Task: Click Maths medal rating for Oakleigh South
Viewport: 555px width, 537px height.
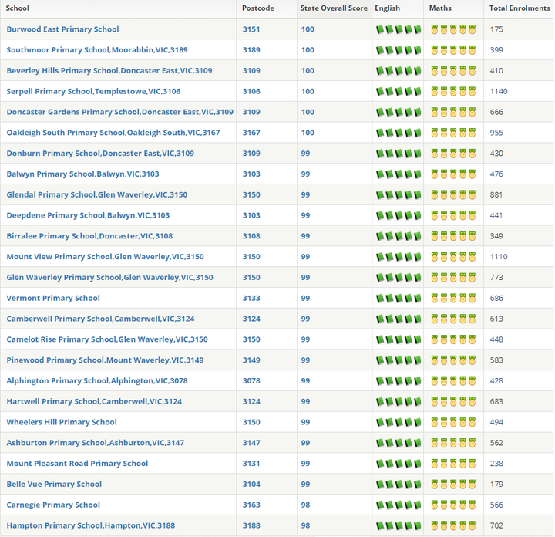Action: [453, 133]
